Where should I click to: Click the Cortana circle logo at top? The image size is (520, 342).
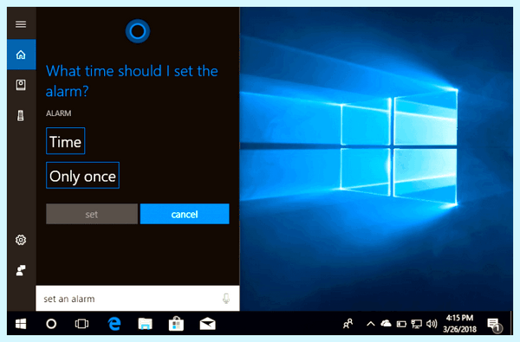click(x=138, y=31)
